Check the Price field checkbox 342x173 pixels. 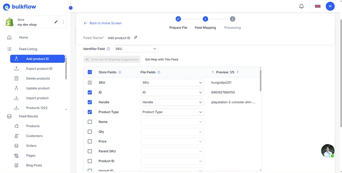tap(90, 141)
